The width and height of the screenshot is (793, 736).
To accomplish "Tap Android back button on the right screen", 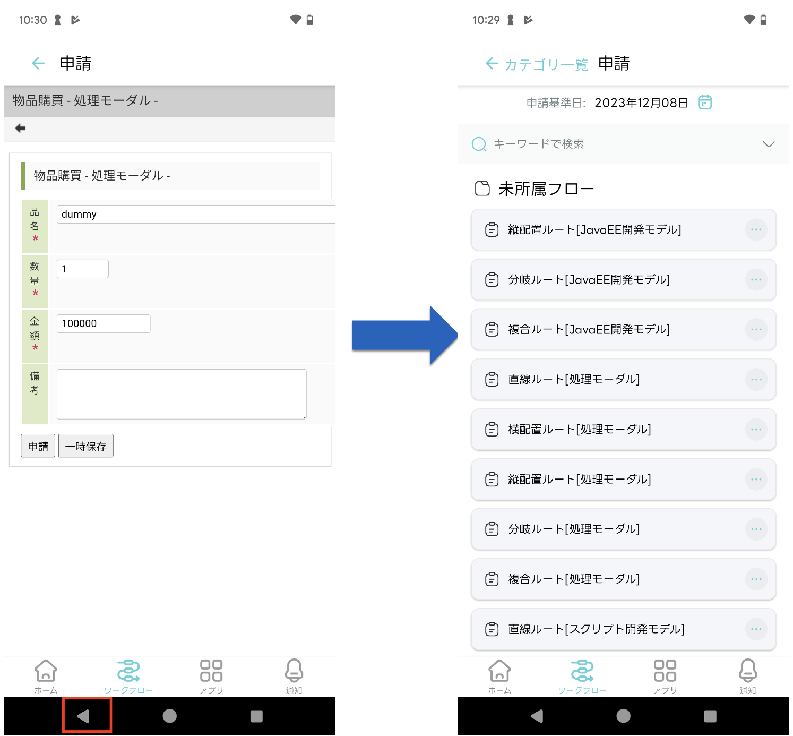I will pyautogui.click(x=537, y=716).
